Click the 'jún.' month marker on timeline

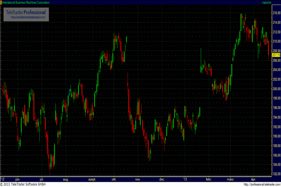pyautogui.click(x=18, y=179)
